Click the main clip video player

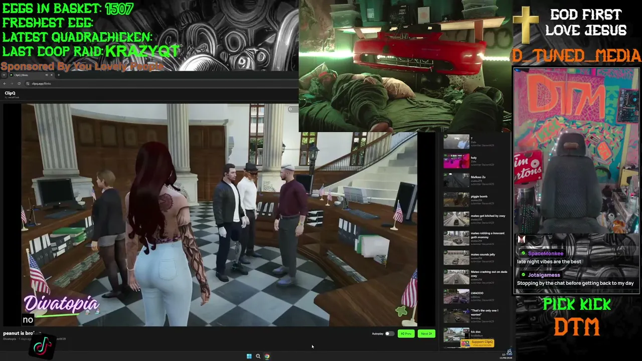pos(219,215)
